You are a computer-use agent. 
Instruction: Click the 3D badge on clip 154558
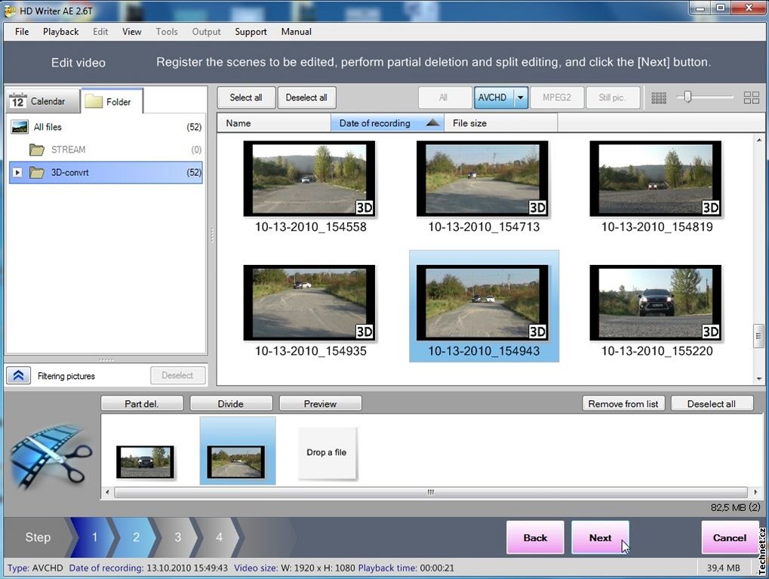[365, 208]
